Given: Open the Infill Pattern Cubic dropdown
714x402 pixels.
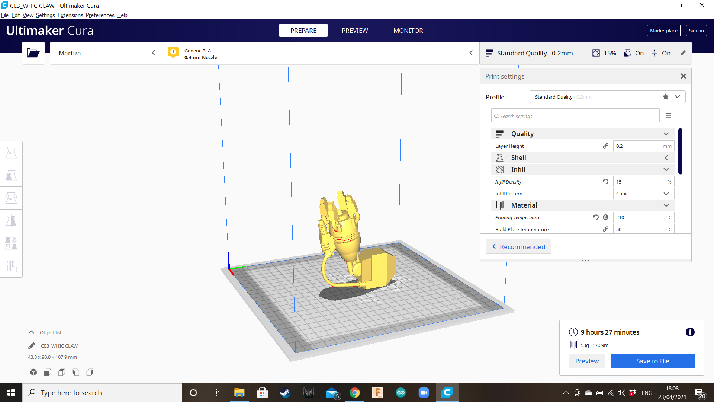Looking at the screenshot, I should (x=643, y=194).
